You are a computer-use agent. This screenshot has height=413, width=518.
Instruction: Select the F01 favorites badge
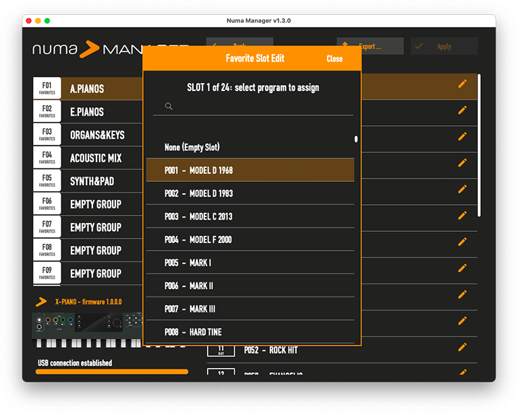pyautogui.click(x=47, y=88)
